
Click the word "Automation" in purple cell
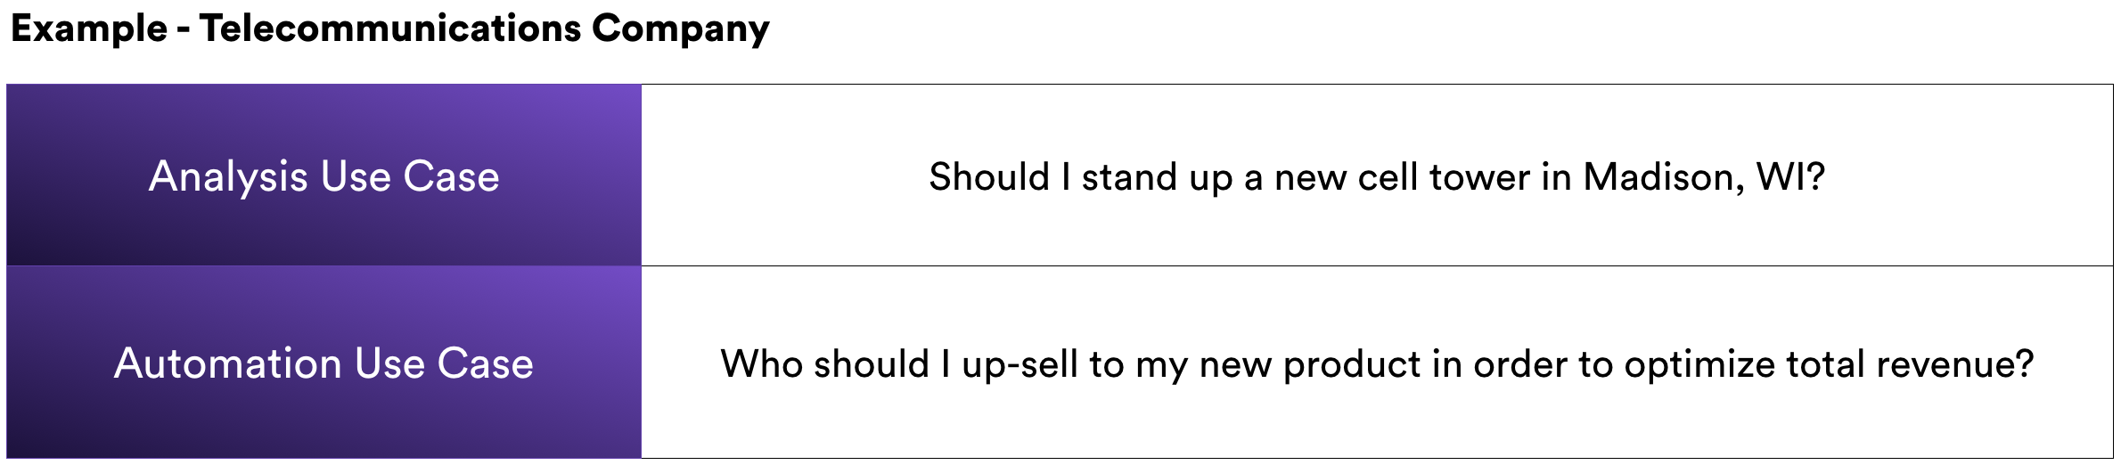pos(228,363)
